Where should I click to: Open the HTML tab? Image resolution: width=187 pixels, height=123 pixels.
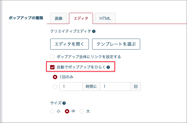[x=105, y=18]
